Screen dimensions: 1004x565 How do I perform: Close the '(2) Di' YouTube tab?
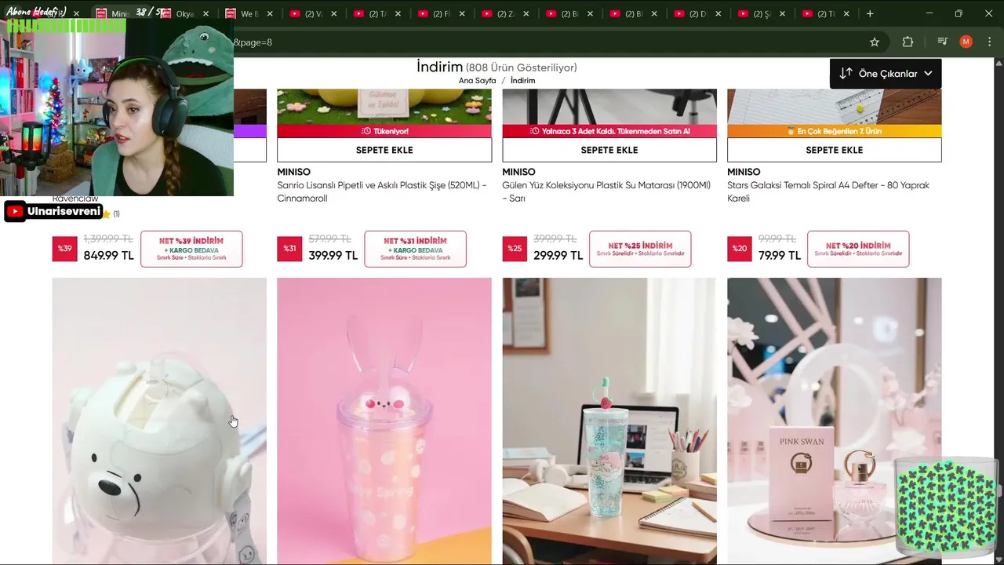[x=720, y=14]
